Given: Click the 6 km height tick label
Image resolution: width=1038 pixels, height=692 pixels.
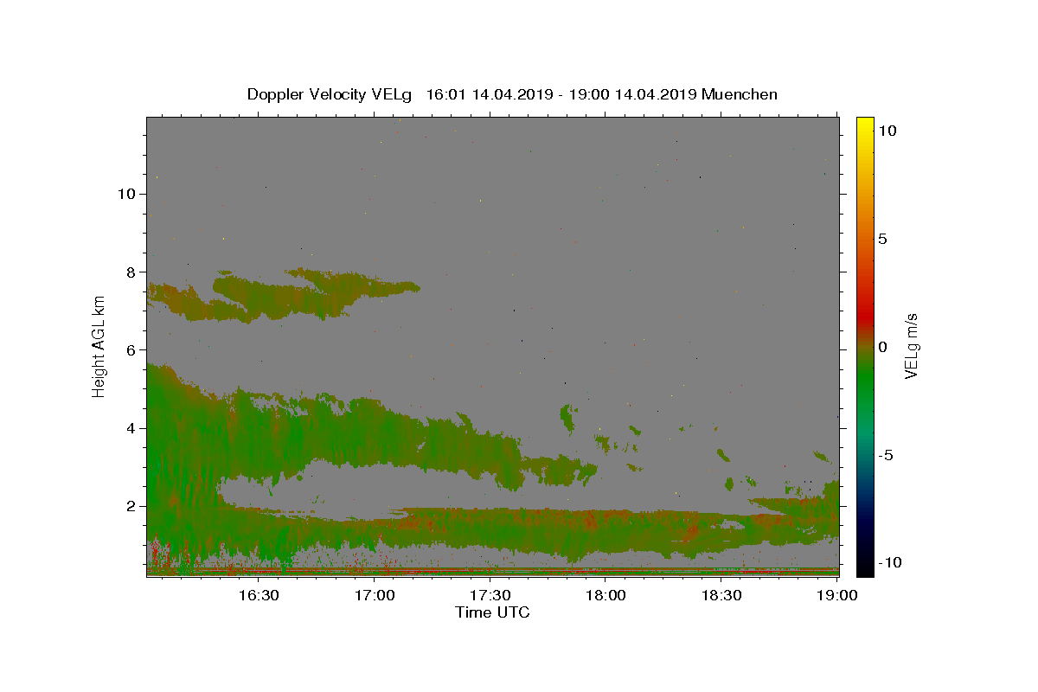Looking at the screenshot, I should click(131, 349).
